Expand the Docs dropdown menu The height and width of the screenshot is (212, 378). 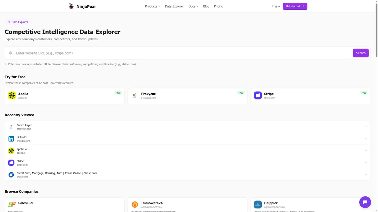pos(193,6)
